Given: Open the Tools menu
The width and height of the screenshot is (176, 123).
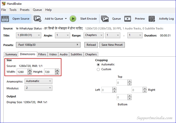Looking at the screenshot, I should (13, 10).
